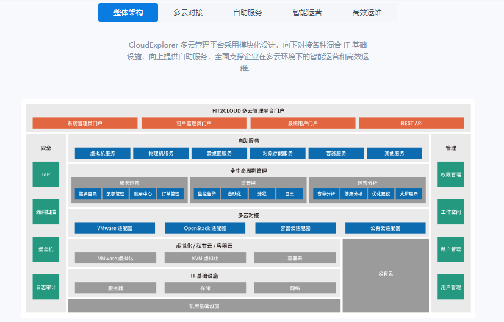Screen dimensions: 504x322
Task: Click the gray 网络 box
Action: point(295,288)
